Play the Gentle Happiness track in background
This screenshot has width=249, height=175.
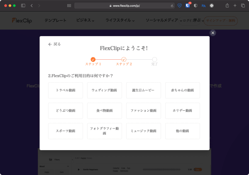78,170
